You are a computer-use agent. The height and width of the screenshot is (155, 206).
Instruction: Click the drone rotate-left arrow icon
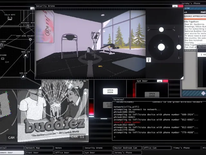pos(149,29)
